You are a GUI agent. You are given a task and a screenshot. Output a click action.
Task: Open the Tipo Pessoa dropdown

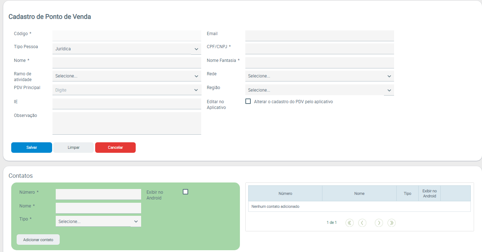pyautogui.click(x=126, y=49)
